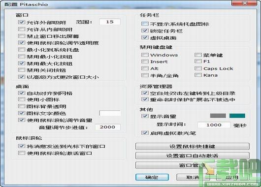Viewport: 261px width, 187px height.
Task: Toggle 允许外部吸附 checkbox
Action: 22,22
